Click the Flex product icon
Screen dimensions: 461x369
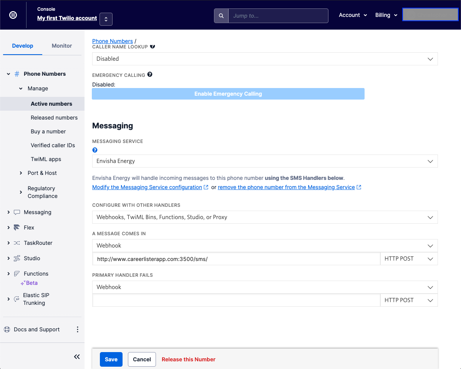point(17,228)
